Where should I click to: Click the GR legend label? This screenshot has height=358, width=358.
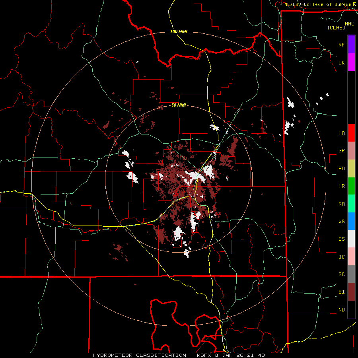341,151
